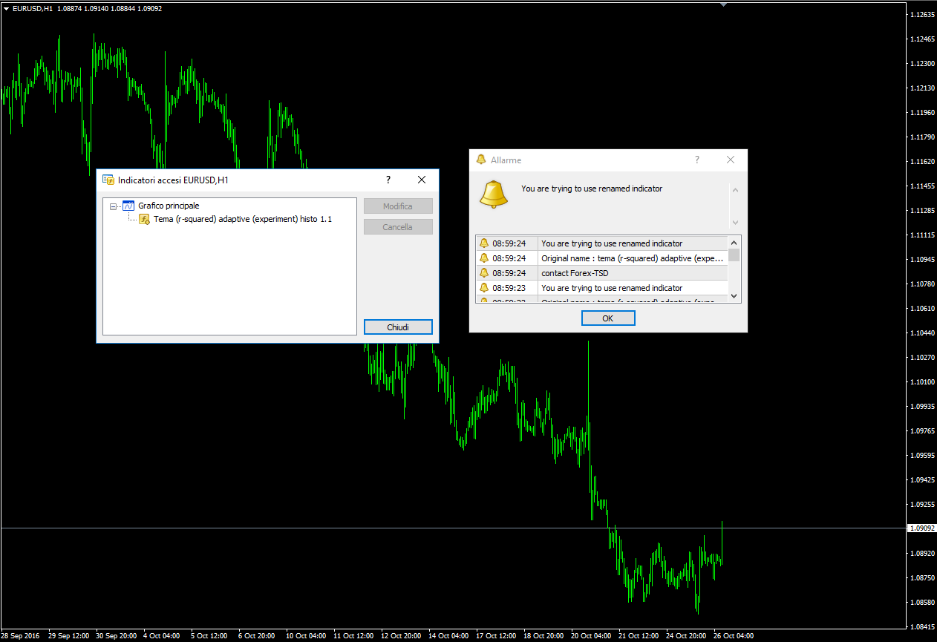The height and width of the screenshot is (642, 937).
Task: Close the Allarme dialog with X
Action: point(731,160)
